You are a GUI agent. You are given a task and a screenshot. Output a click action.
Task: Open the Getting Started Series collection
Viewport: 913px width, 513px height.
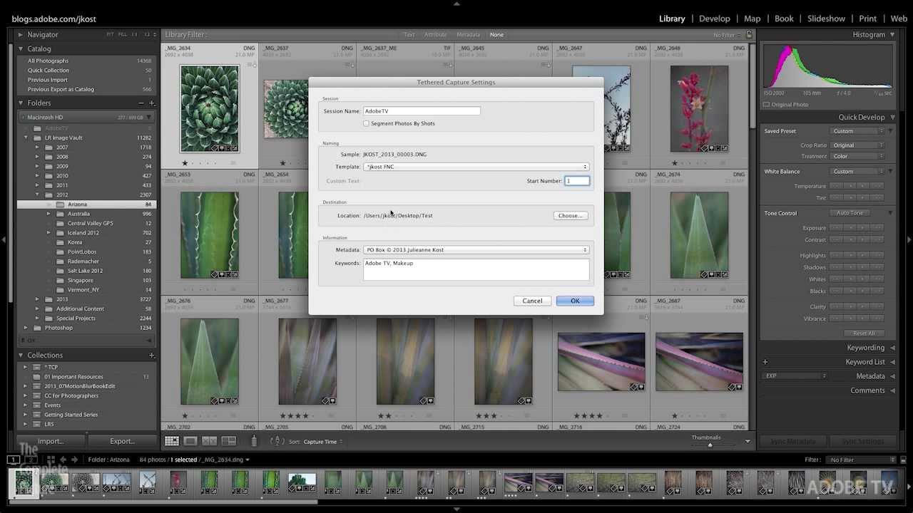point(71,415)
